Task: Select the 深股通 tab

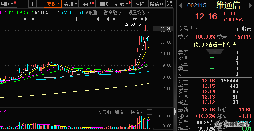Action: pyautogui.click(x=91, y=12)
